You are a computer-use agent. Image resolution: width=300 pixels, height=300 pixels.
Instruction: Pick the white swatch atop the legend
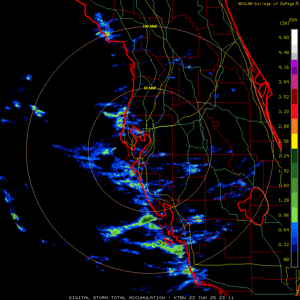(x=294, y=37)
